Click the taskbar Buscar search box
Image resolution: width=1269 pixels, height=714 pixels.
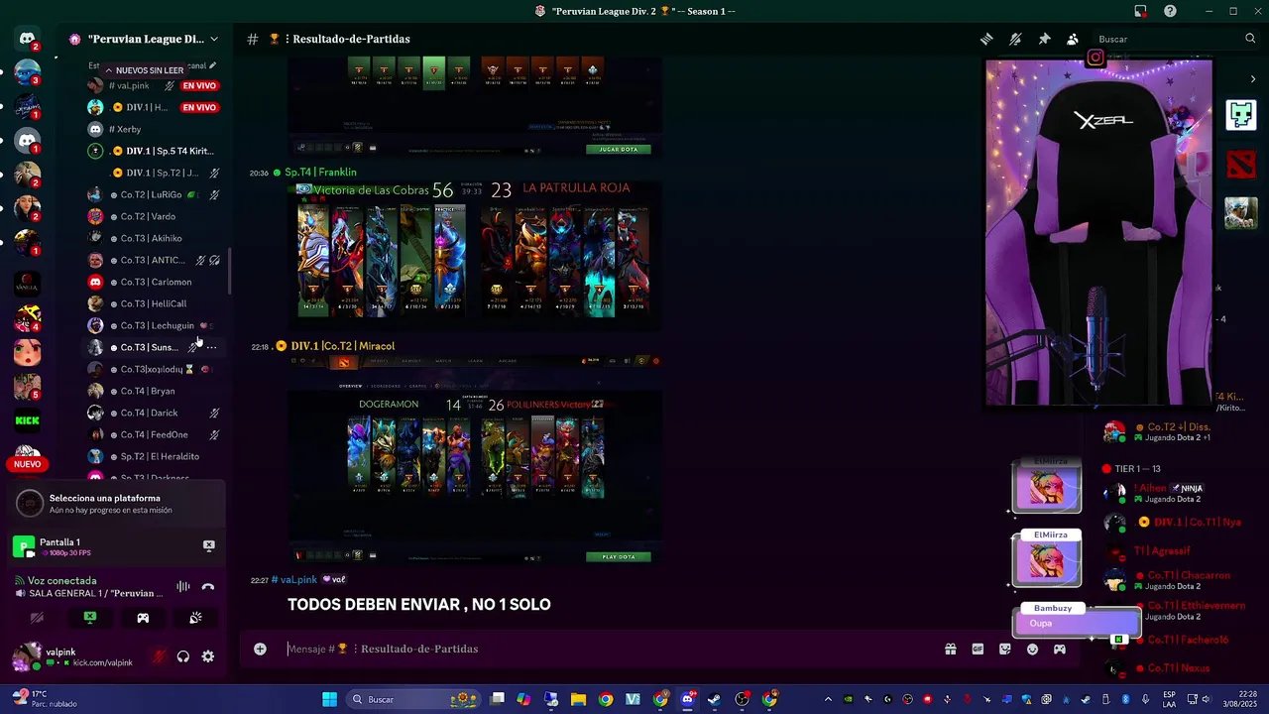click(413, 699)
